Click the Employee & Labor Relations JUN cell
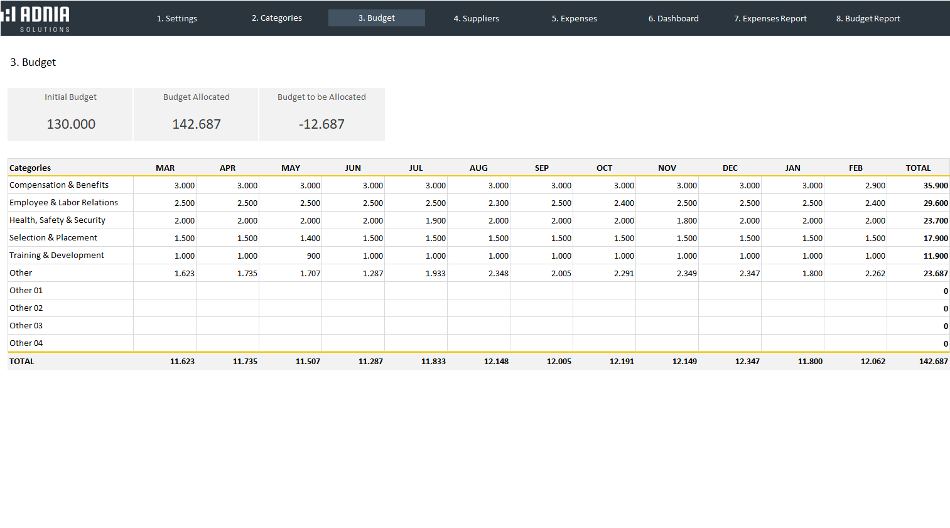Screen dimensions: 950x528 (353, 202)
